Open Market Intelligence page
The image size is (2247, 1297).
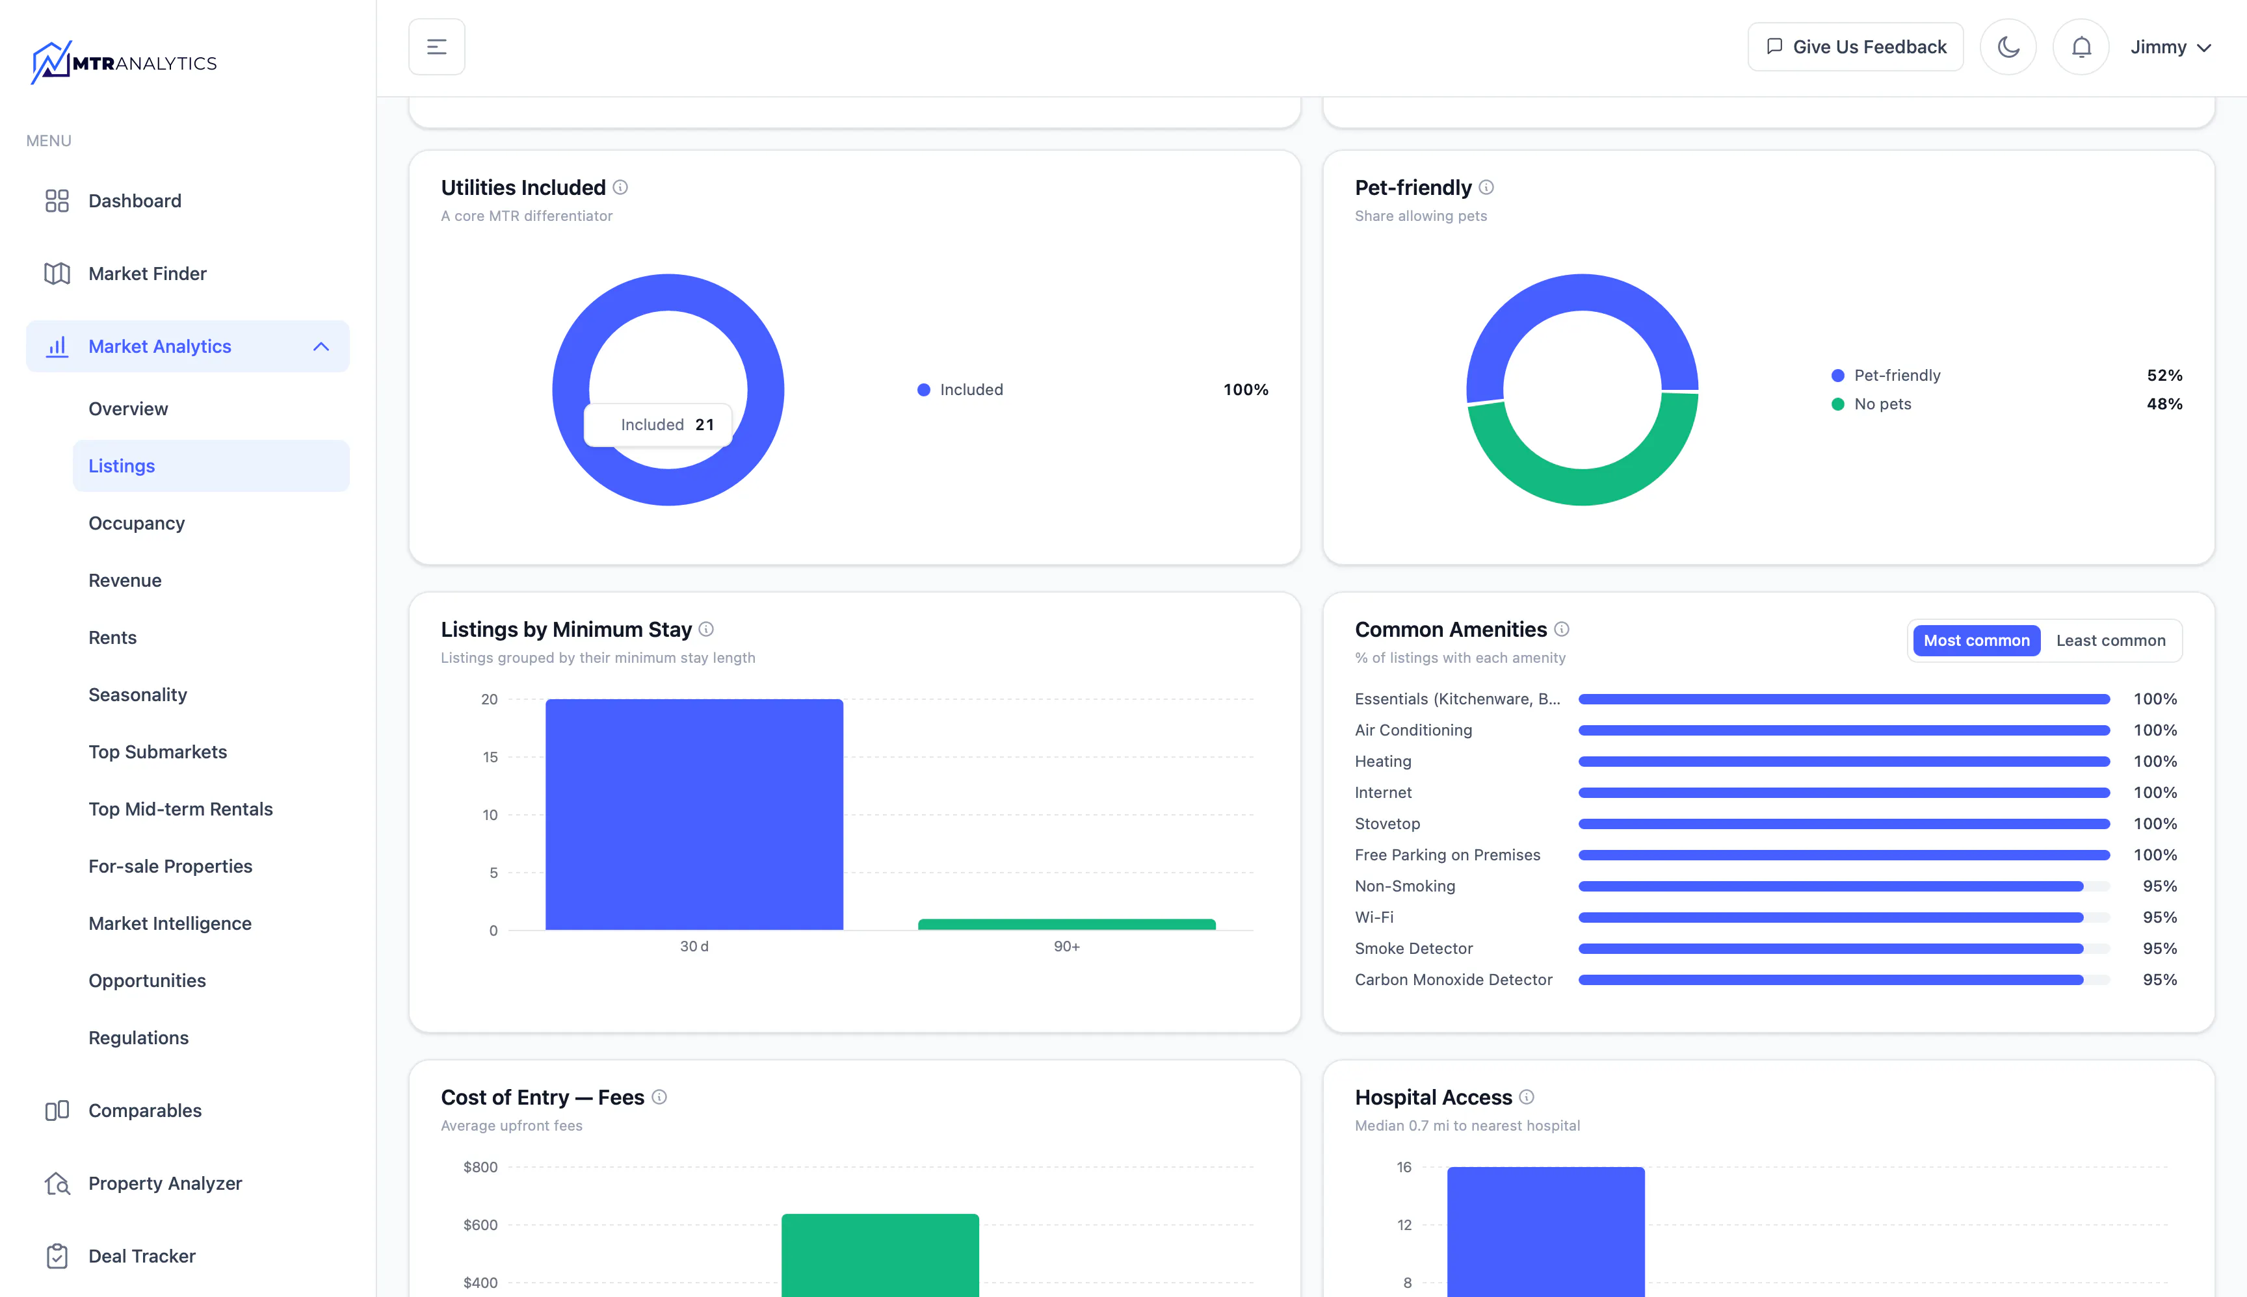(170, 924)
